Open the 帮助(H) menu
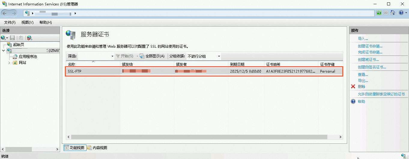Screen dimensions: 409x159 pyautogui.click(x=45, y=22)
